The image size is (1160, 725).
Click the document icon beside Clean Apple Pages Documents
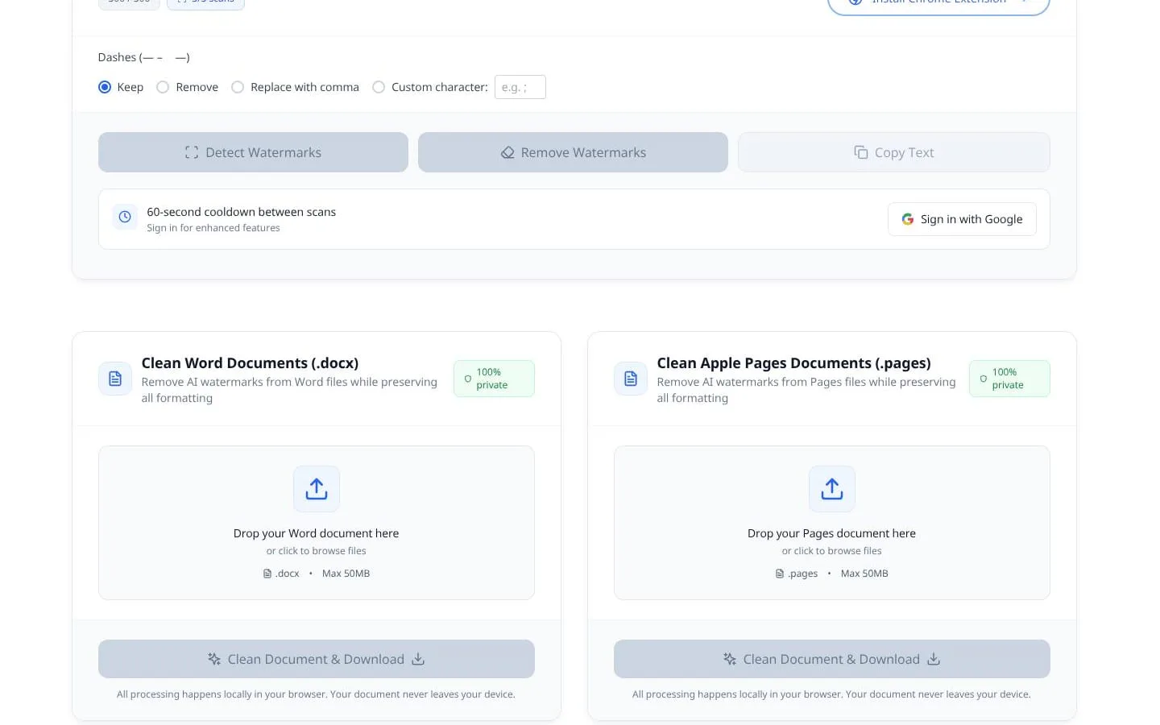coord(631,379)
